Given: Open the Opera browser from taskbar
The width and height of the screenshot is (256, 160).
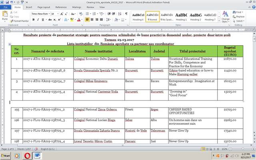Looking at the screenshot, I should click(27, 156).
